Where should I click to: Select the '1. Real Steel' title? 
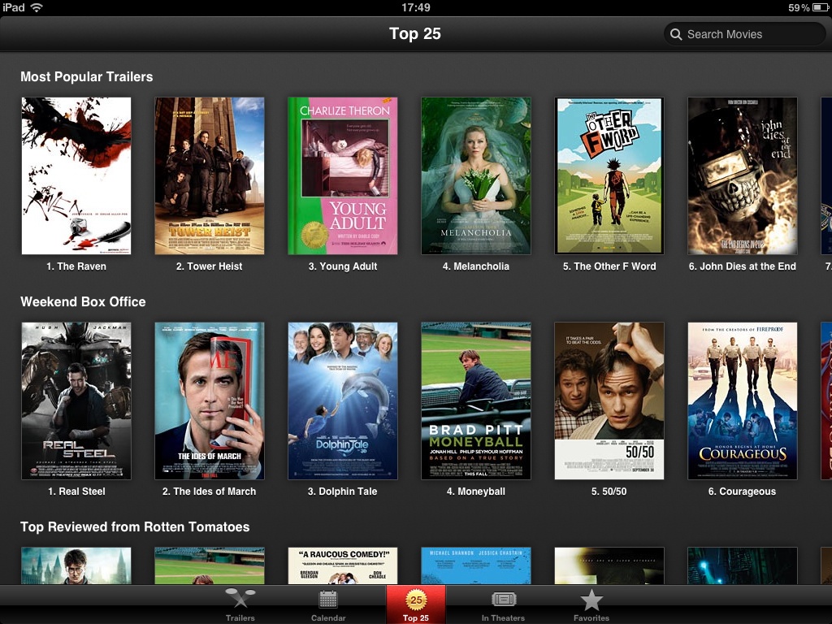(x=76, y=492)
